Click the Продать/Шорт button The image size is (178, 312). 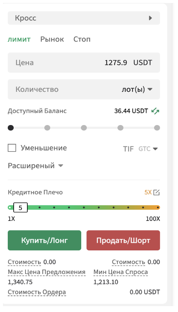[123, 240]
